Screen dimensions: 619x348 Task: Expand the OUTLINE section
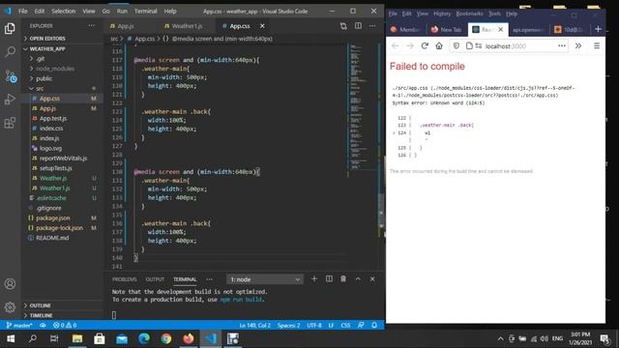40,305
